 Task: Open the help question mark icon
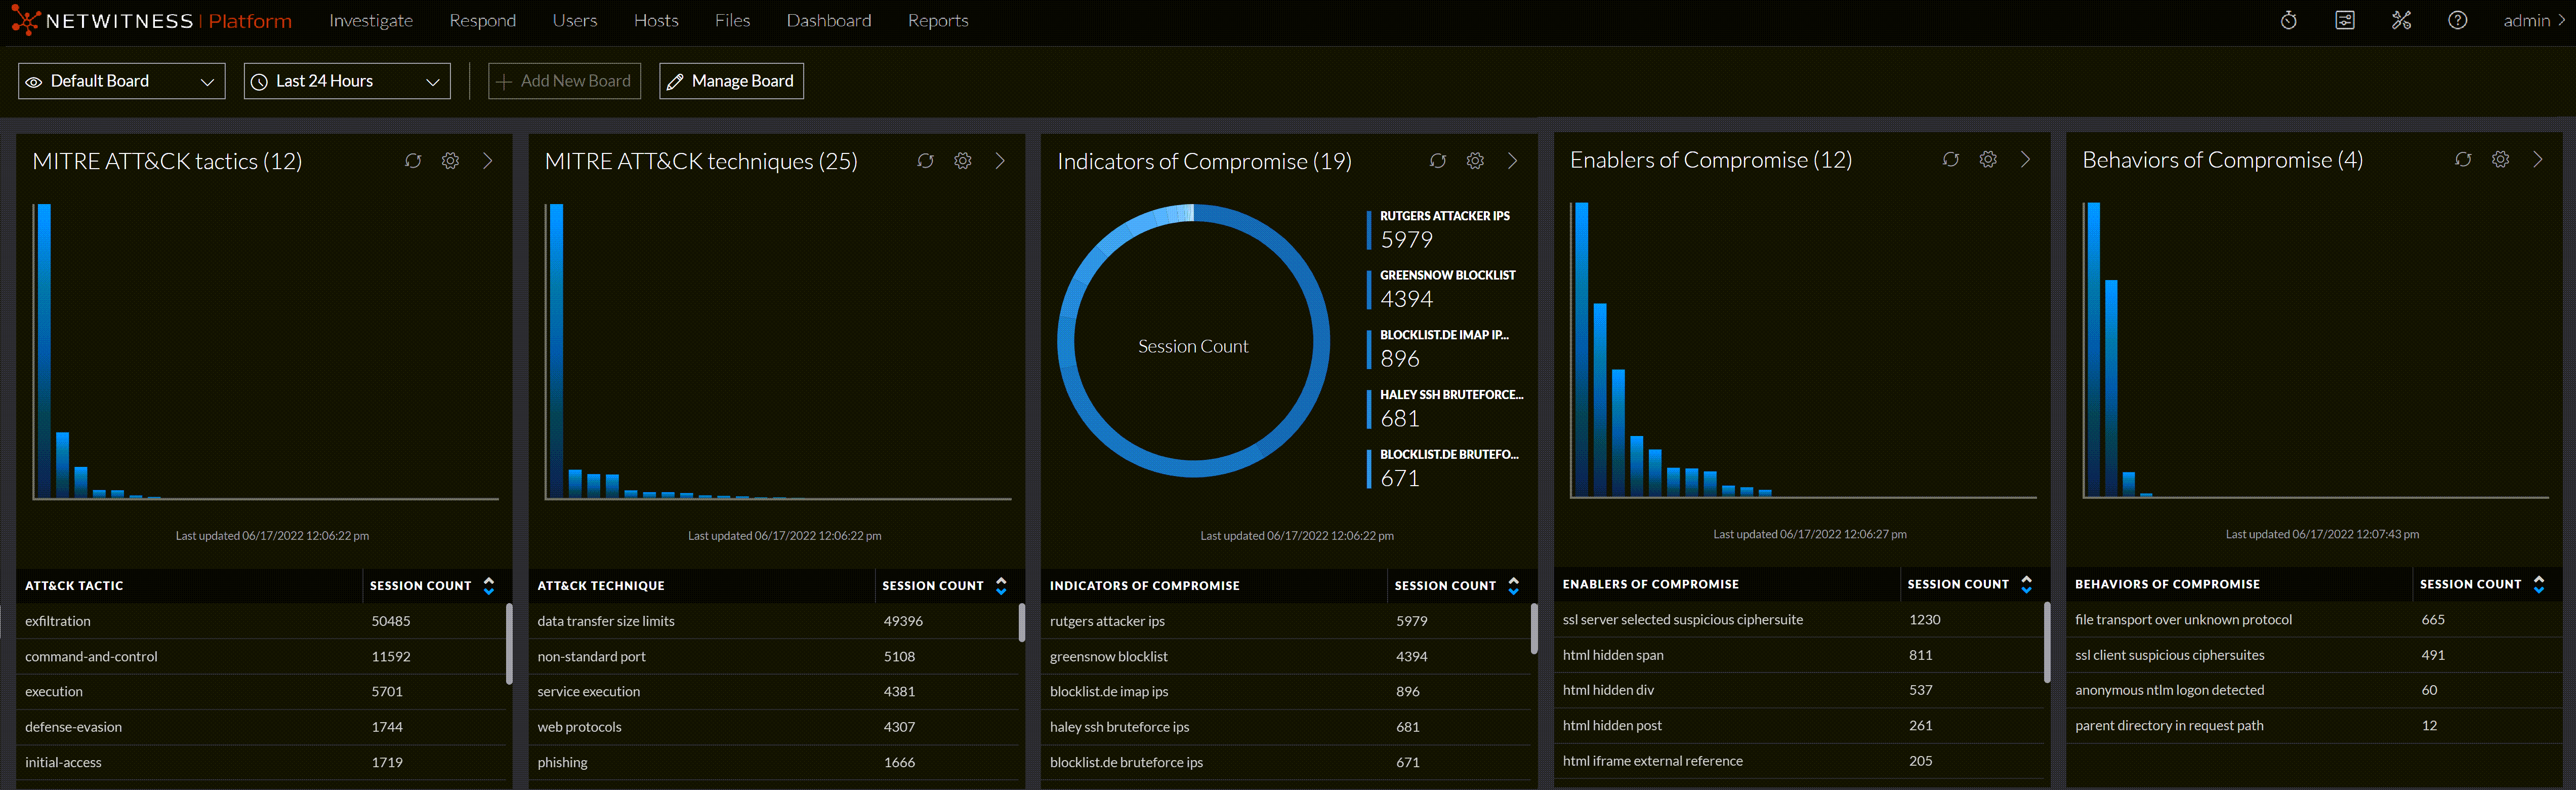[2457, 21]
